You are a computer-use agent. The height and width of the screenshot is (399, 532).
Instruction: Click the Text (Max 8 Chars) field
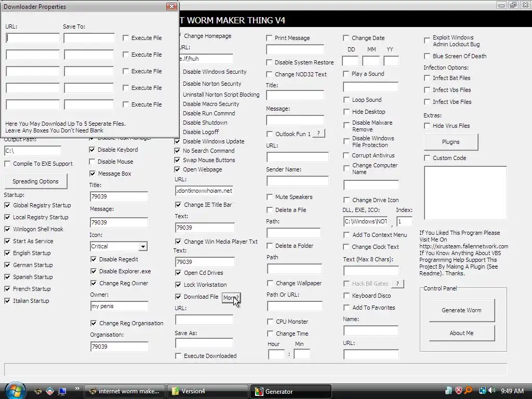point(371,271)
